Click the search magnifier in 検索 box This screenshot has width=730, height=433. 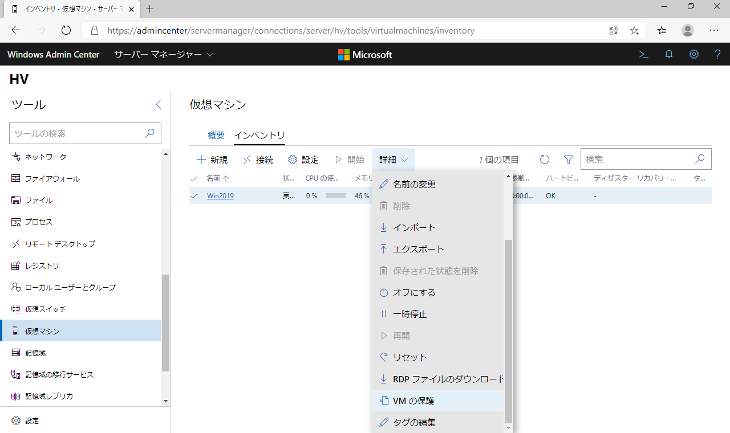[x=700, y=160]
